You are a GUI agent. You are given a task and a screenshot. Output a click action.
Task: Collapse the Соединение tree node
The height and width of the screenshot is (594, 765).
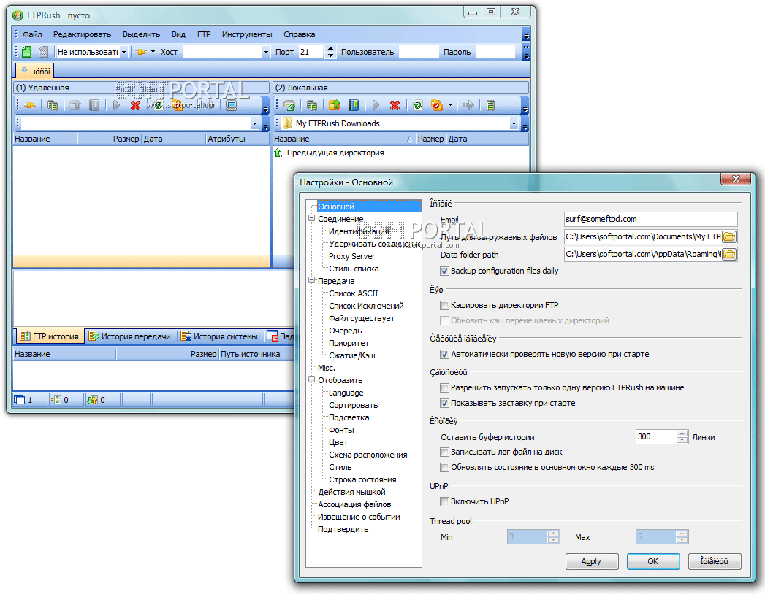click(x=312, y=219)
